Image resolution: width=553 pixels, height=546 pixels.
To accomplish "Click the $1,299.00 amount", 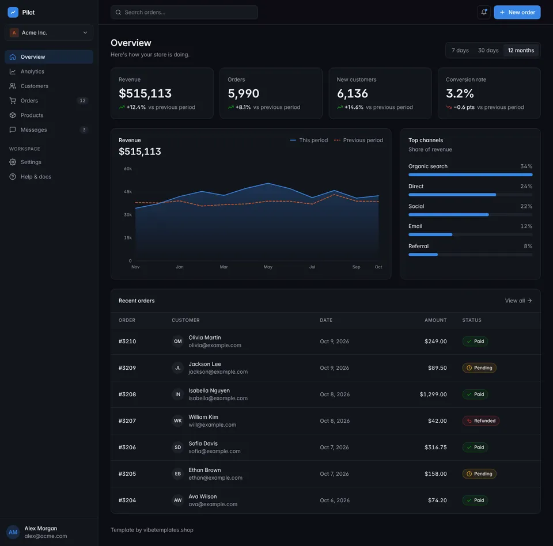I will tap(433, 395).
